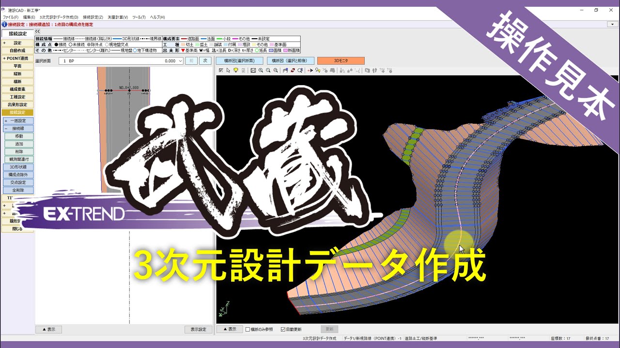Image resolution: width=620 pixels, height=348 pixels.
Task: Fit view to whole extent icon
Action: tap(253, 71)
